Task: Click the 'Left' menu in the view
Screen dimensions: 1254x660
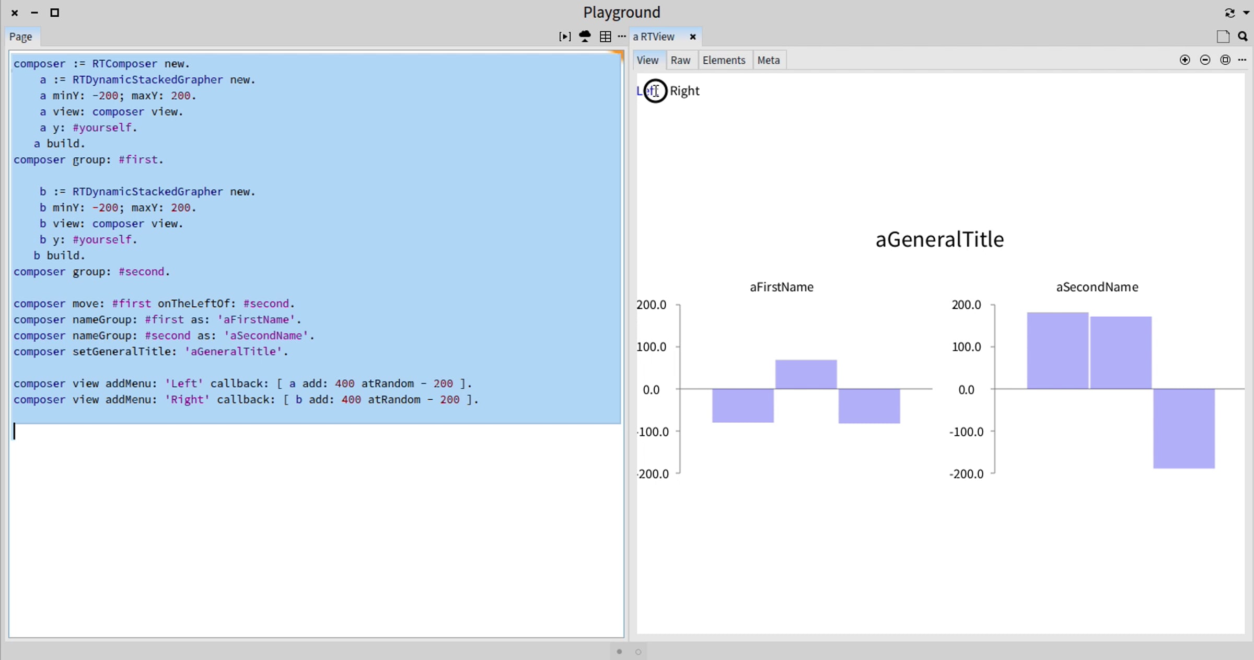Action: (648, 91)
